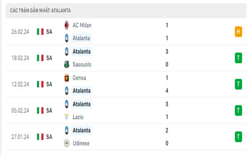Screen dimensions: 249x155
Task: Click the green T badge for Genoa match
Action: [238, 84]
